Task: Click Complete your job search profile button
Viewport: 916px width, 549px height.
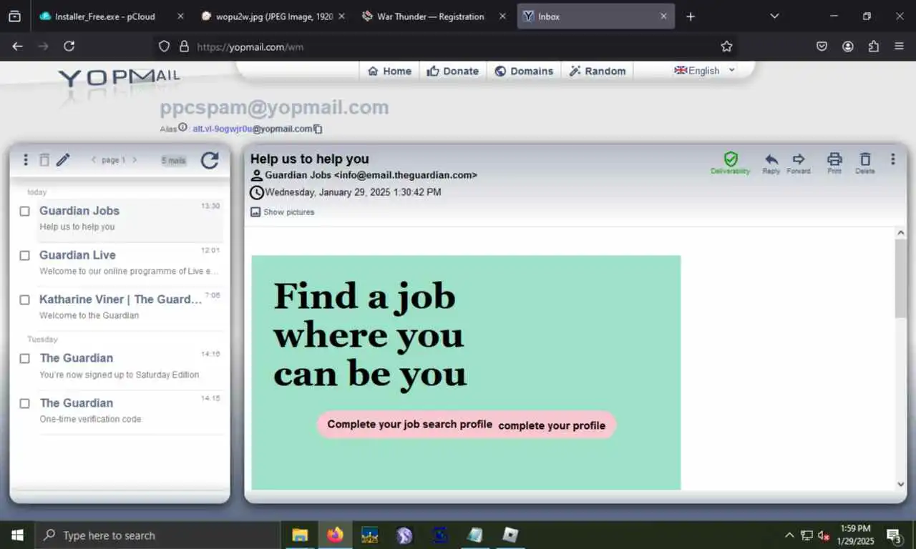Action: pos(467,425)
